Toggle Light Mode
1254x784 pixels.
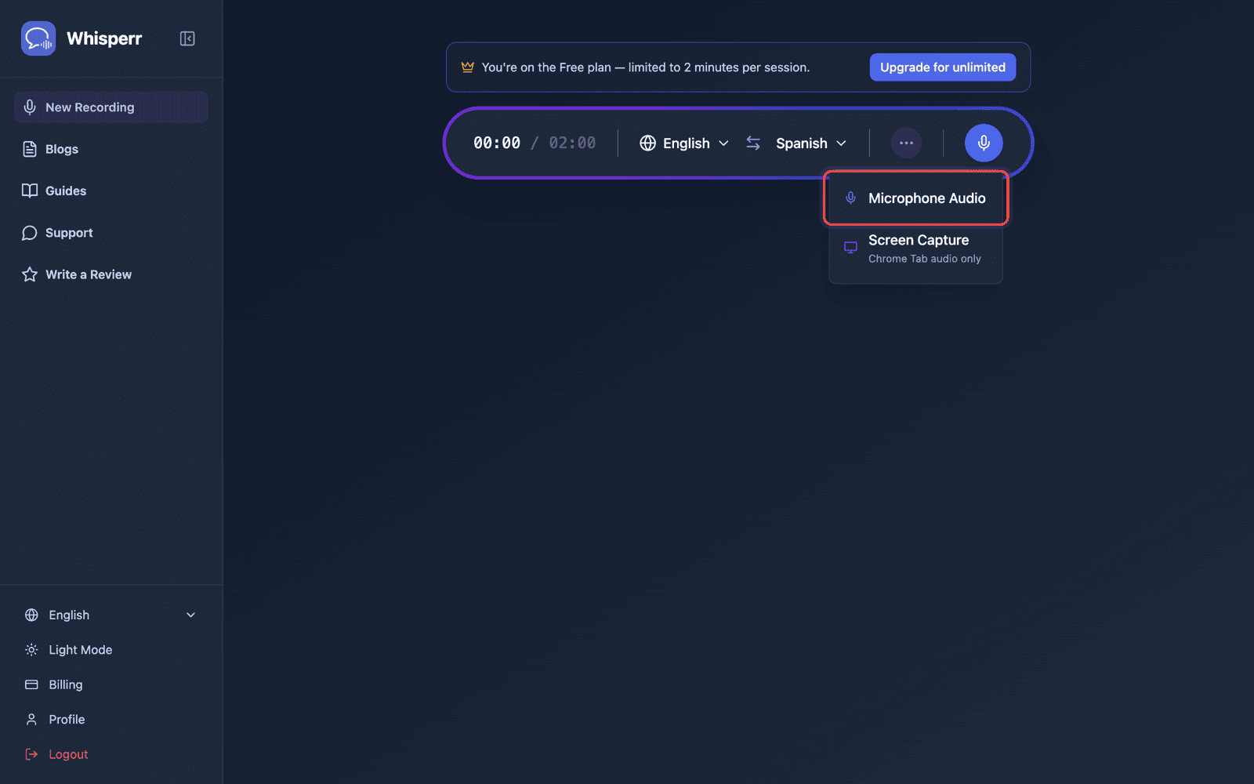pyautogui.click(x=111, y=650)
